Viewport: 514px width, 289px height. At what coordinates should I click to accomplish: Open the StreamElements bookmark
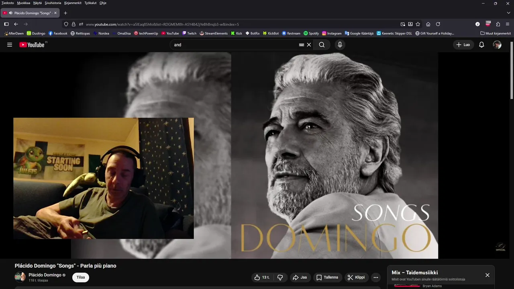214,33
